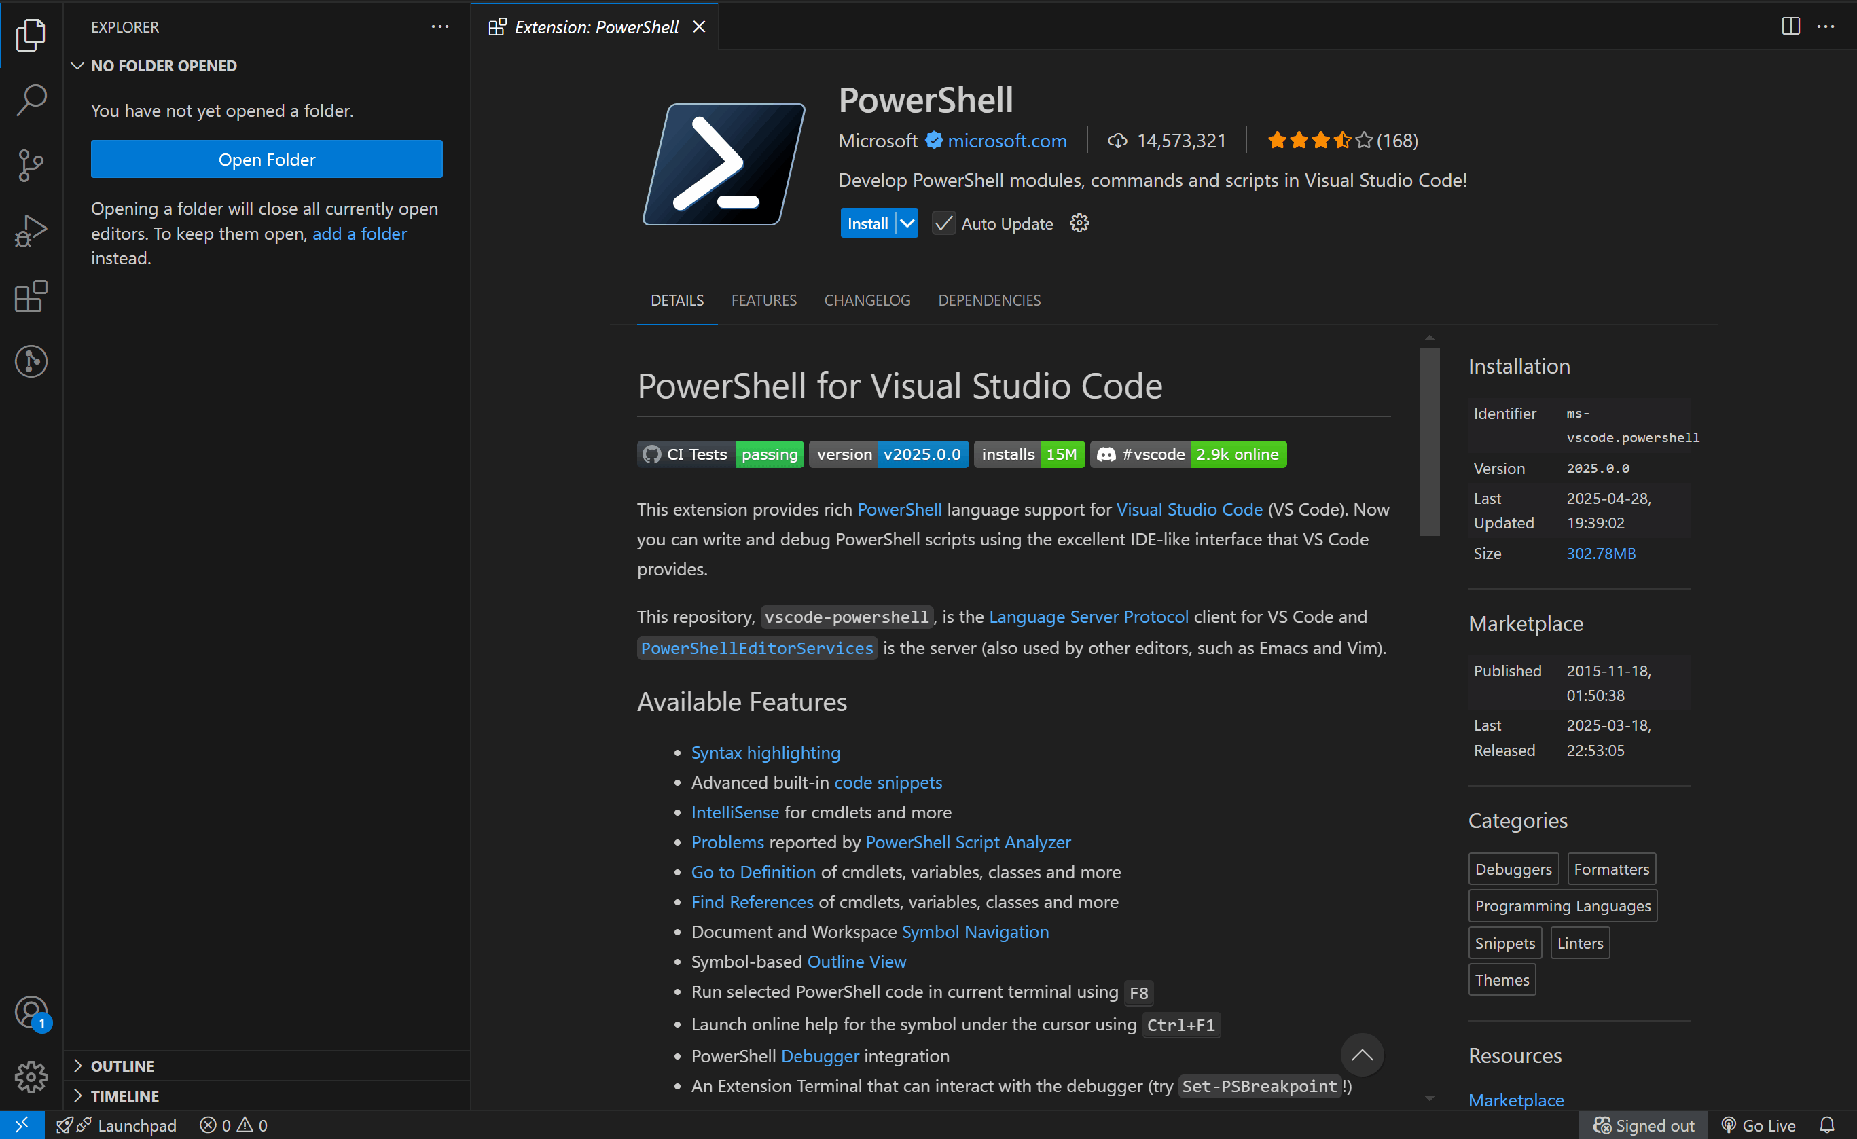
Task: Switch to the Features tab
Action: pyautogui.click(x=763, y=300)
